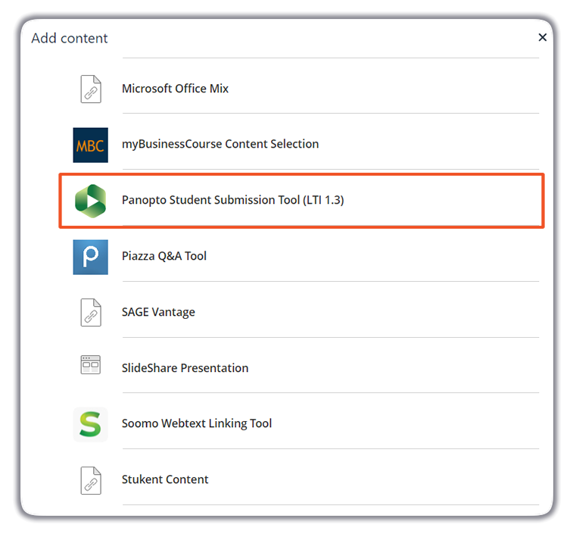Click the green Panopto play icon
573x534 pixels.
coord(91,201)
